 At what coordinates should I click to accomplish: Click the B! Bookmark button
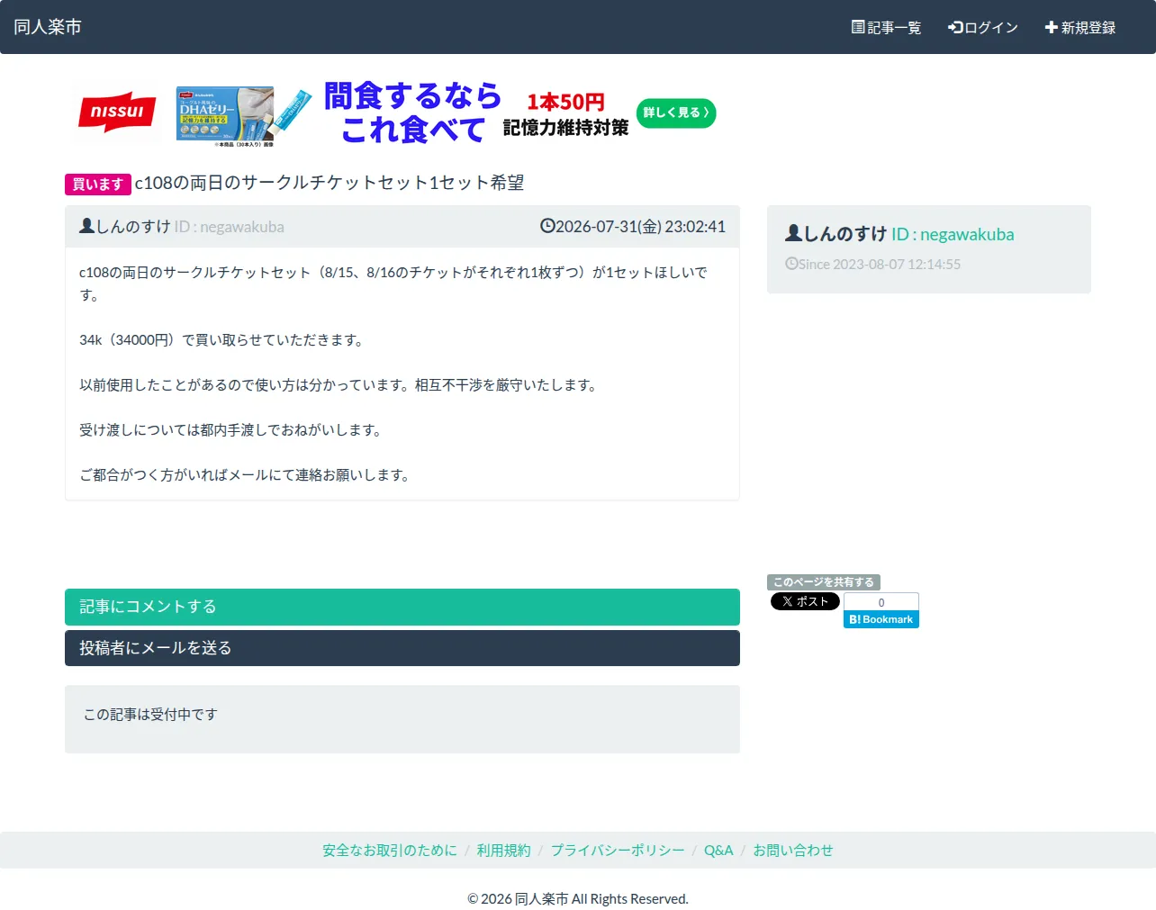point(881,619)
